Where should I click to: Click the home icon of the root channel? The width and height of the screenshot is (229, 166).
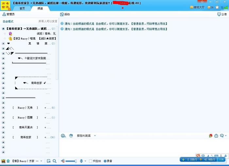3,29
